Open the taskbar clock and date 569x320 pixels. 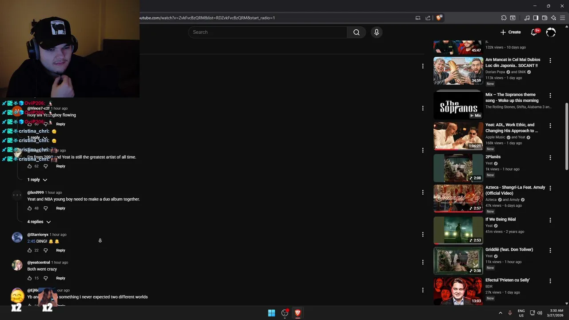point(555,313)
